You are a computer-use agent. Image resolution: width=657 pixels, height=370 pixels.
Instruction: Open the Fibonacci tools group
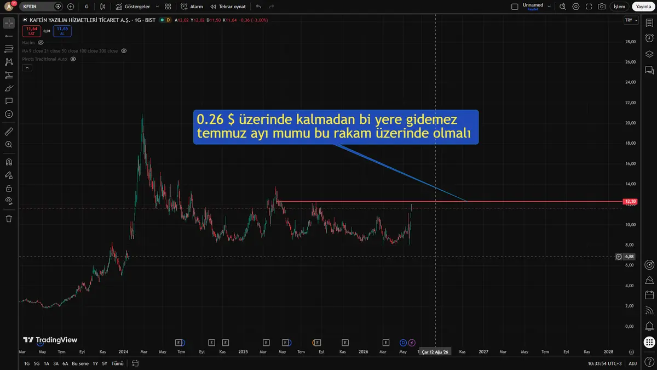coord(9,49)
